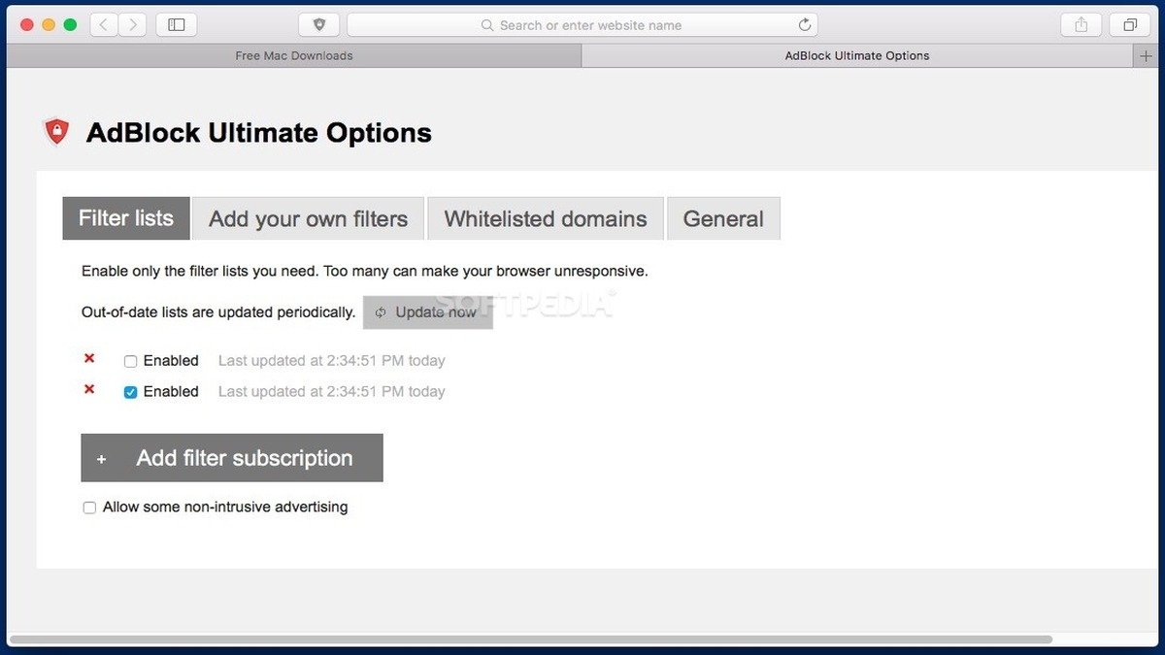Disable the checked Enabled filter list

click(130, 392)
